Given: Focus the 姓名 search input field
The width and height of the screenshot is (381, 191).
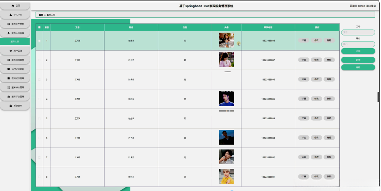Looking at the screenshot, I should click(x=358, y=44).
